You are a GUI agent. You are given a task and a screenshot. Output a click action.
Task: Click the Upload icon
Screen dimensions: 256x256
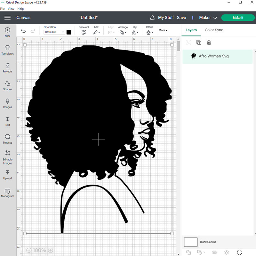[x=7, y=175]
